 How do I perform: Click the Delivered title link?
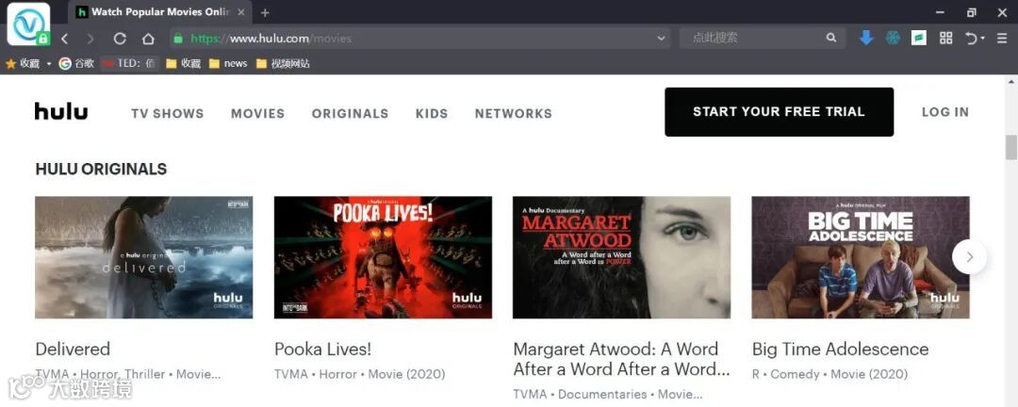(73, 350)
